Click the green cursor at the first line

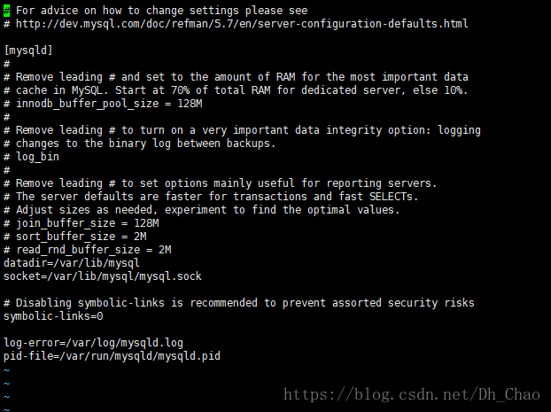(6, 10)
